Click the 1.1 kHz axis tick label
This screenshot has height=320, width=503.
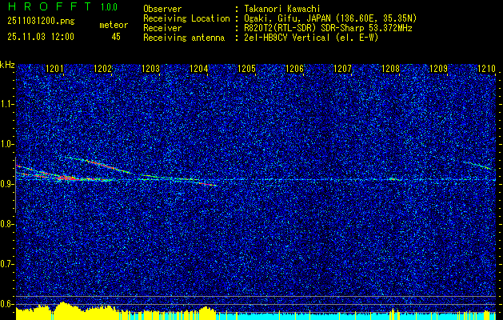click(x=6, y=104)
